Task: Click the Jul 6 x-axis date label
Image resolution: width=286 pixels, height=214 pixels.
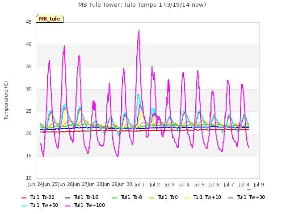Action: [214, 185]
